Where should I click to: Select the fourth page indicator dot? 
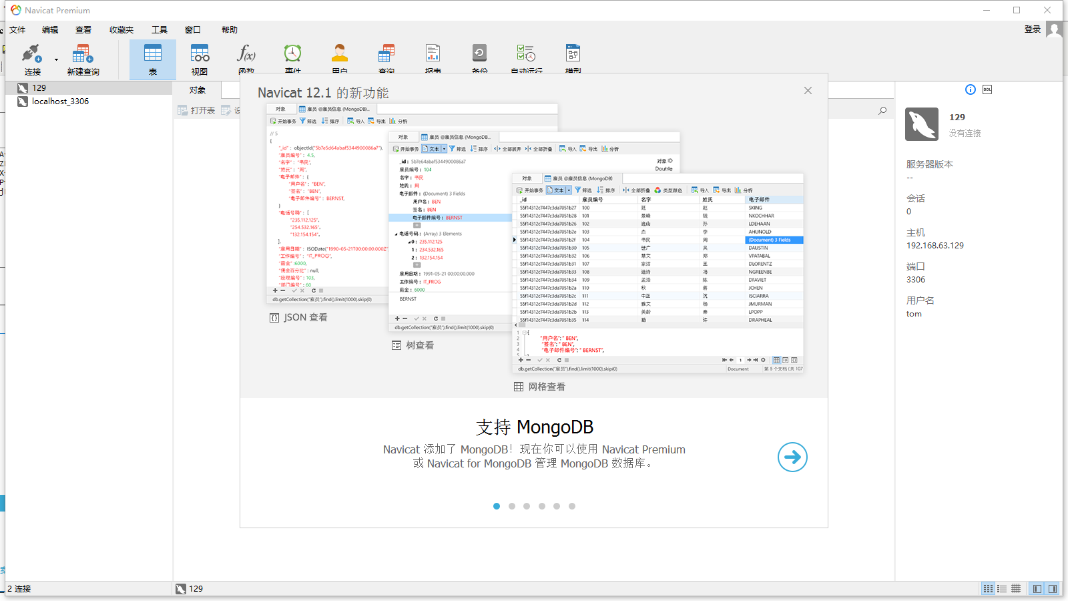click(542, 506)
